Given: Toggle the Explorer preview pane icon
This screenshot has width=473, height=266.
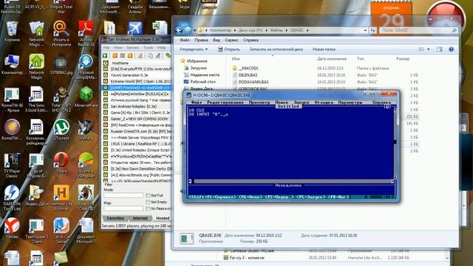Looking at the screenshot, I should tap(439, 50).
